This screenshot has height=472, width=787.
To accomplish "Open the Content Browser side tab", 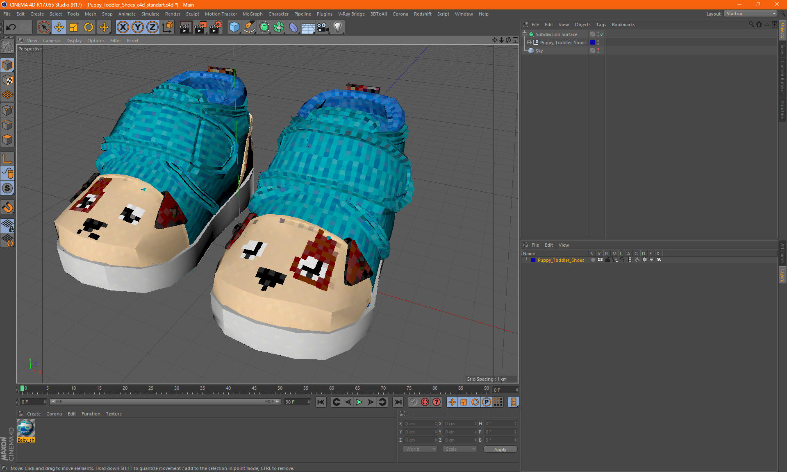I will 782,77.
